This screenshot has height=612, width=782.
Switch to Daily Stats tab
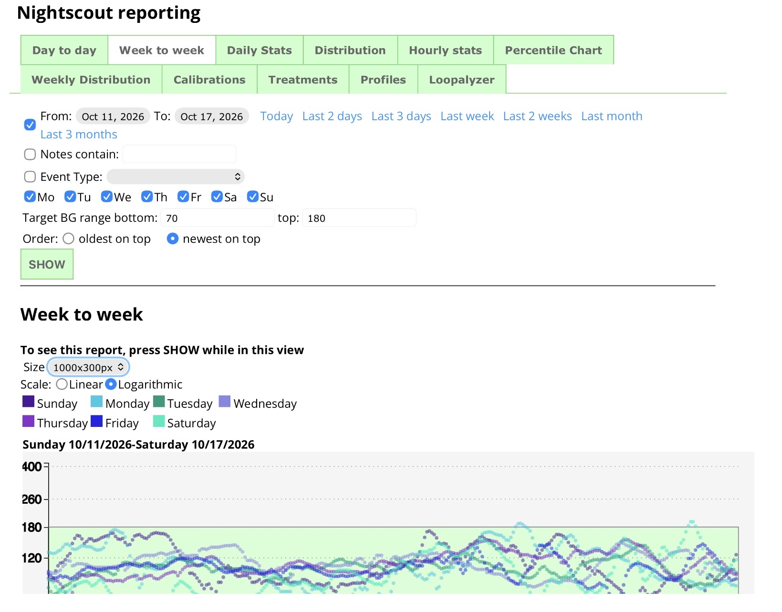260,50
